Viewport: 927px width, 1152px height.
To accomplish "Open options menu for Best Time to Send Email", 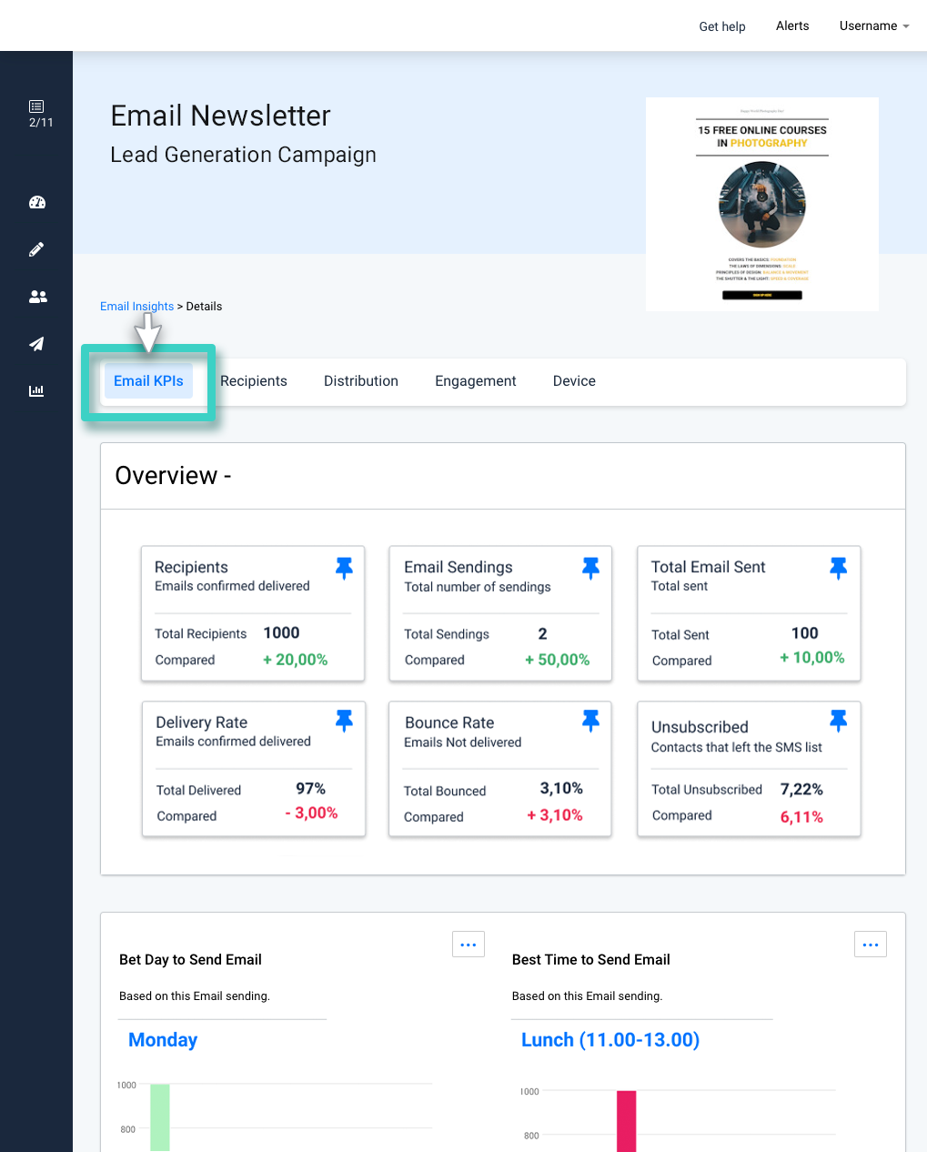I will (x=871, y=945).
